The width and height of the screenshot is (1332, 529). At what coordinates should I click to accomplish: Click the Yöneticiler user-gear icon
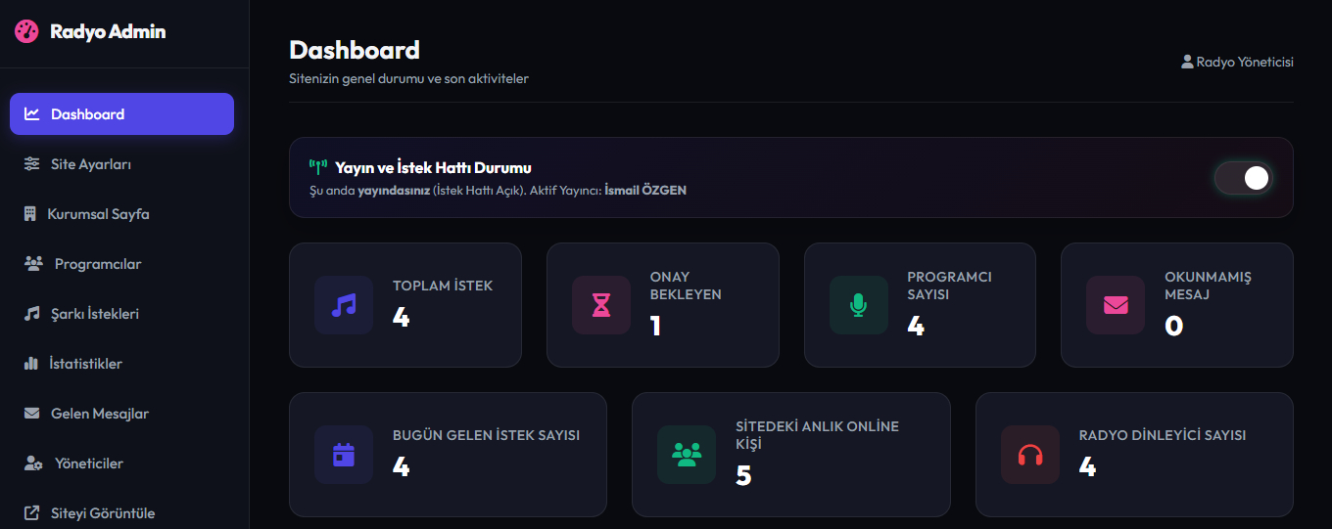[33, 463]
